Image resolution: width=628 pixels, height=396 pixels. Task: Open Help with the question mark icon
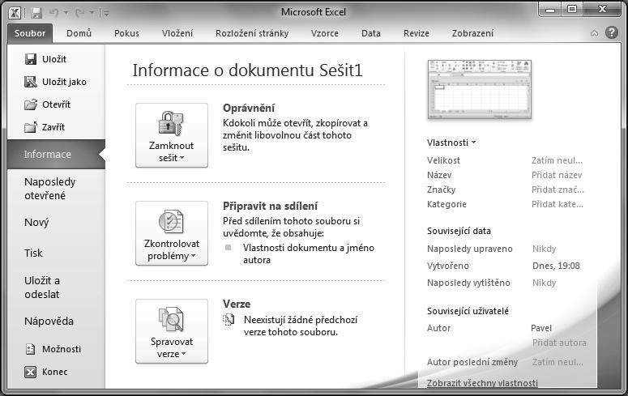[612, 32]
